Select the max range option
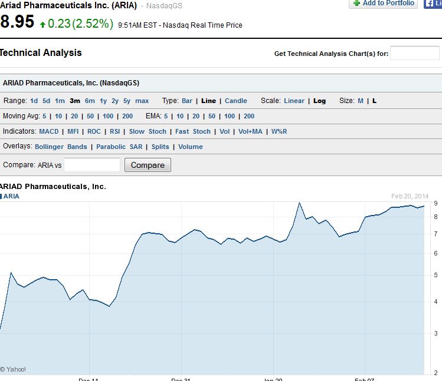This screenshot has height=381, width=442. [142, 101]
